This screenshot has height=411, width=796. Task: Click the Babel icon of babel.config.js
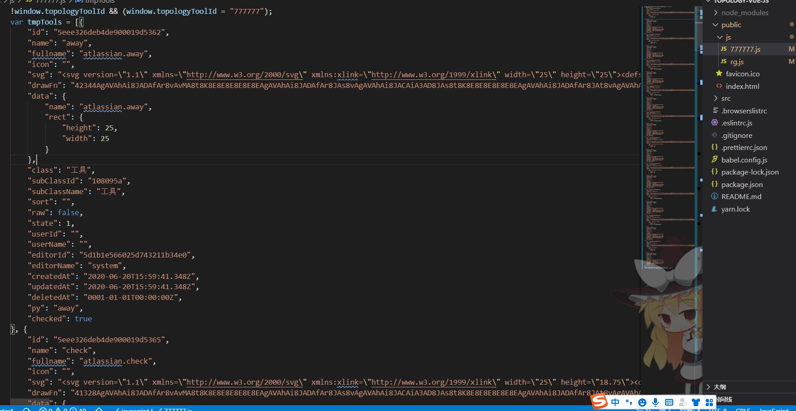[x=715, y=160]
